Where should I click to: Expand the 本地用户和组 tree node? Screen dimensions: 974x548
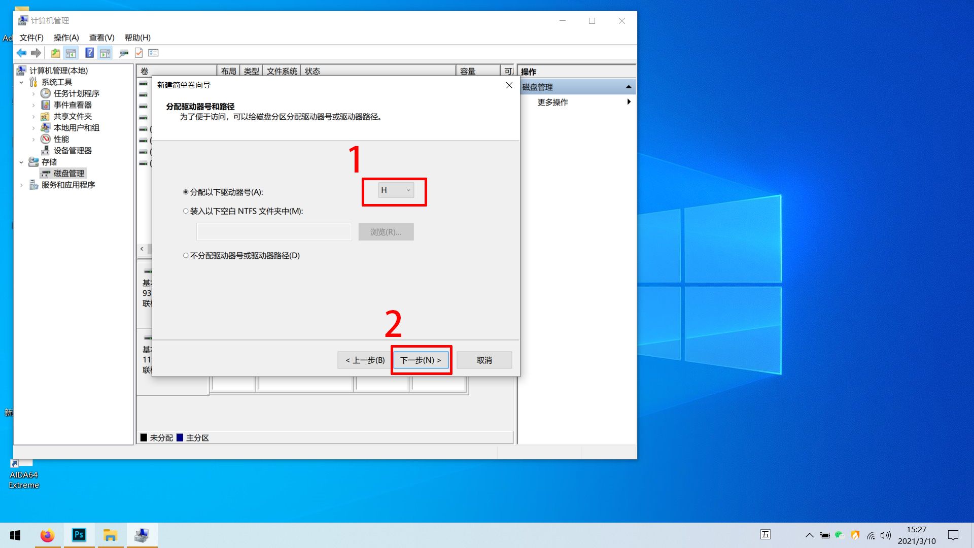tap(33, 128)
